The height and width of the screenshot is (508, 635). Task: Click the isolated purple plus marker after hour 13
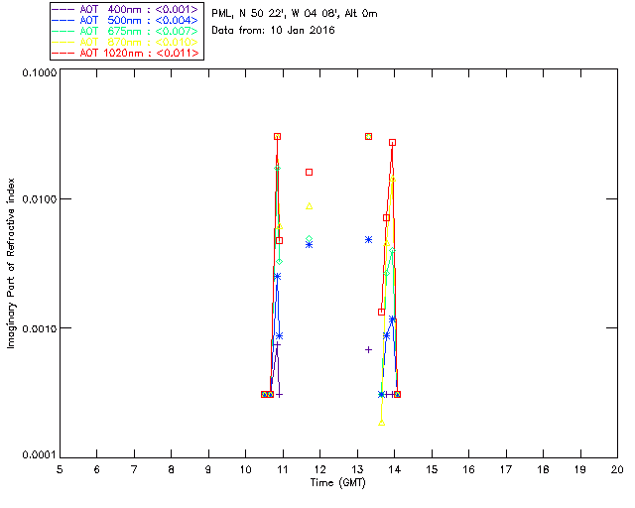point(368,349)
